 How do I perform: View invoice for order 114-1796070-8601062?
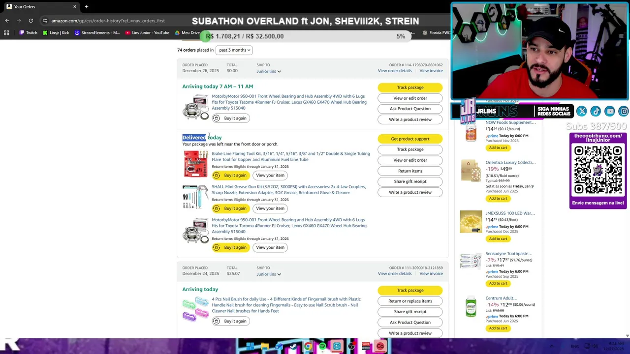[431, 71]
